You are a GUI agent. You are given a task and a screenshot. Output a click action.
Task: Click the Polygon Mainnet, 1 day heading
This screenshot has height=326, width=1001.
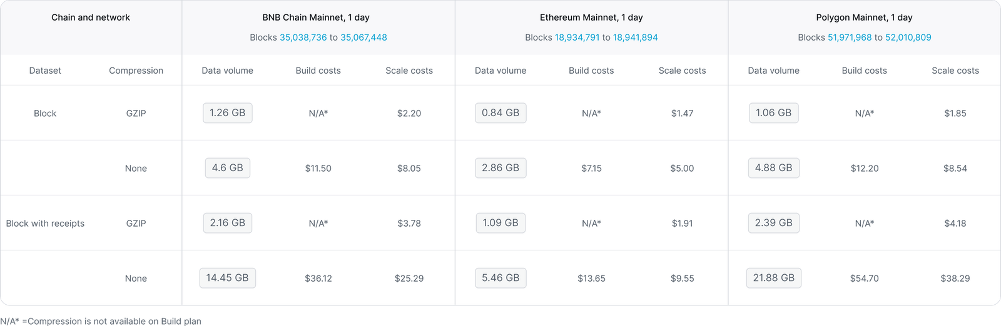[x=865, y=17]
